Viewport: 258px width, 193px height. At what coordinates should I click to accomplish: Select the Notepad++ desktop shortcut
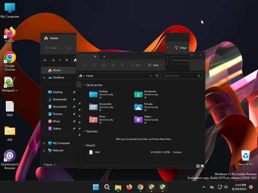coord(10,84)
